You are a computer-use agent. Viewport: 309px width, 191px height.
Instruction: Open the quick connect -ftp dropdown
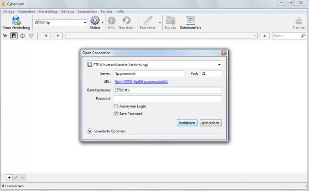[85, 22]
